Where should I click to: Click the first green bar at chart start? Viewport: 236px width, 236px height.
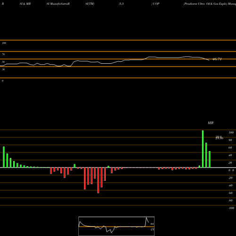[4, 157]
